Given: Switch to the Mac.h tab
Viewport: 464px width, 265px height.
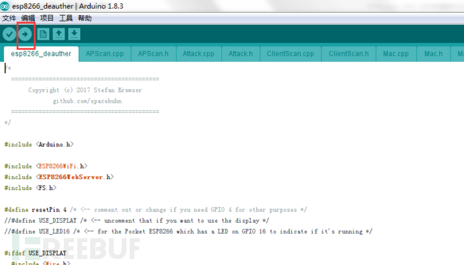Looking at the screenshot, I should (434, 54).
